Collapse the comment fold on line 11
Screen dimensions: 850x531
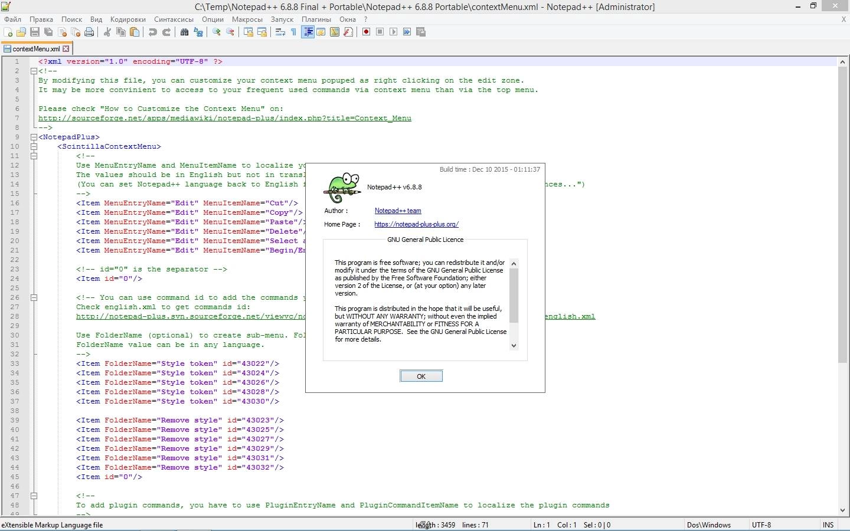pos(34,156)
